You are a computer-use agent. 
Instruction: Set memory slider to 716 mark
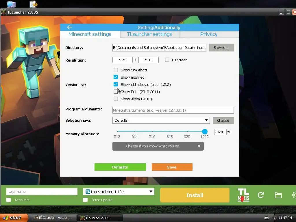coord(152,131)
